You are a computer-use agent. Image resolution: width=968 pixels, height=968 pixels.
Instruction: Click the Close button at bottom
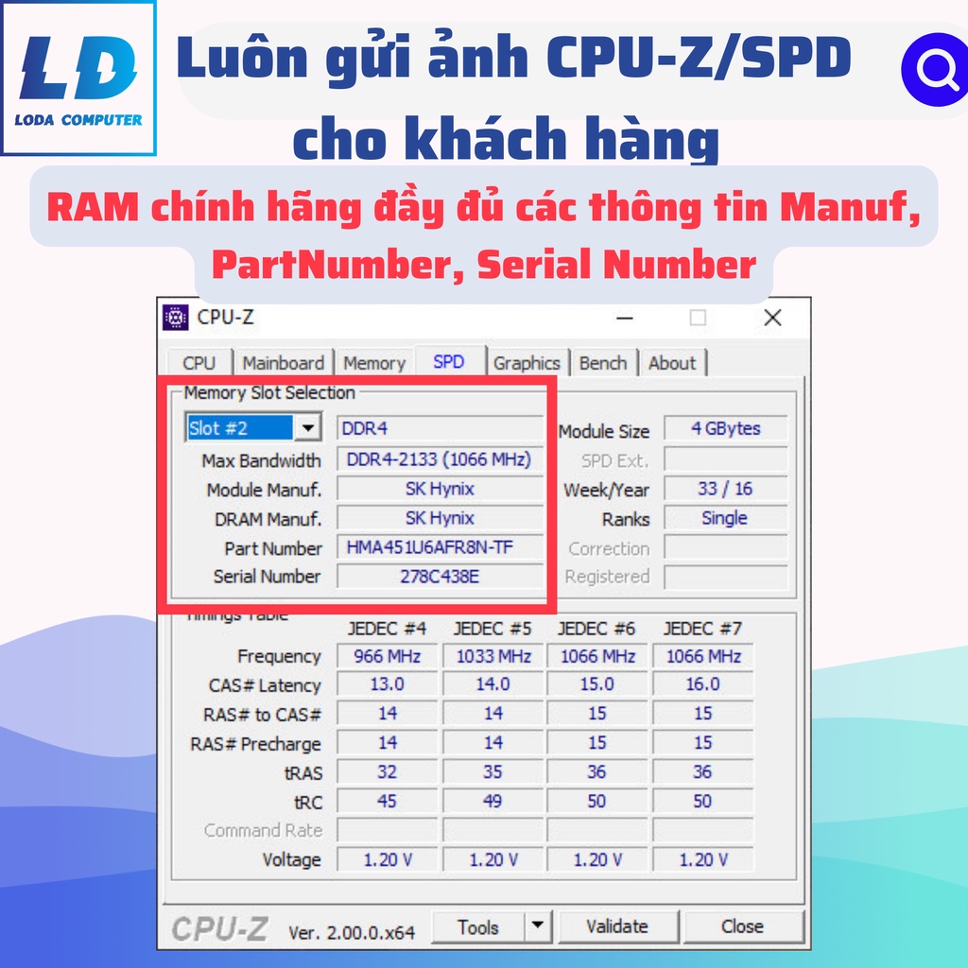click(742, 926)
